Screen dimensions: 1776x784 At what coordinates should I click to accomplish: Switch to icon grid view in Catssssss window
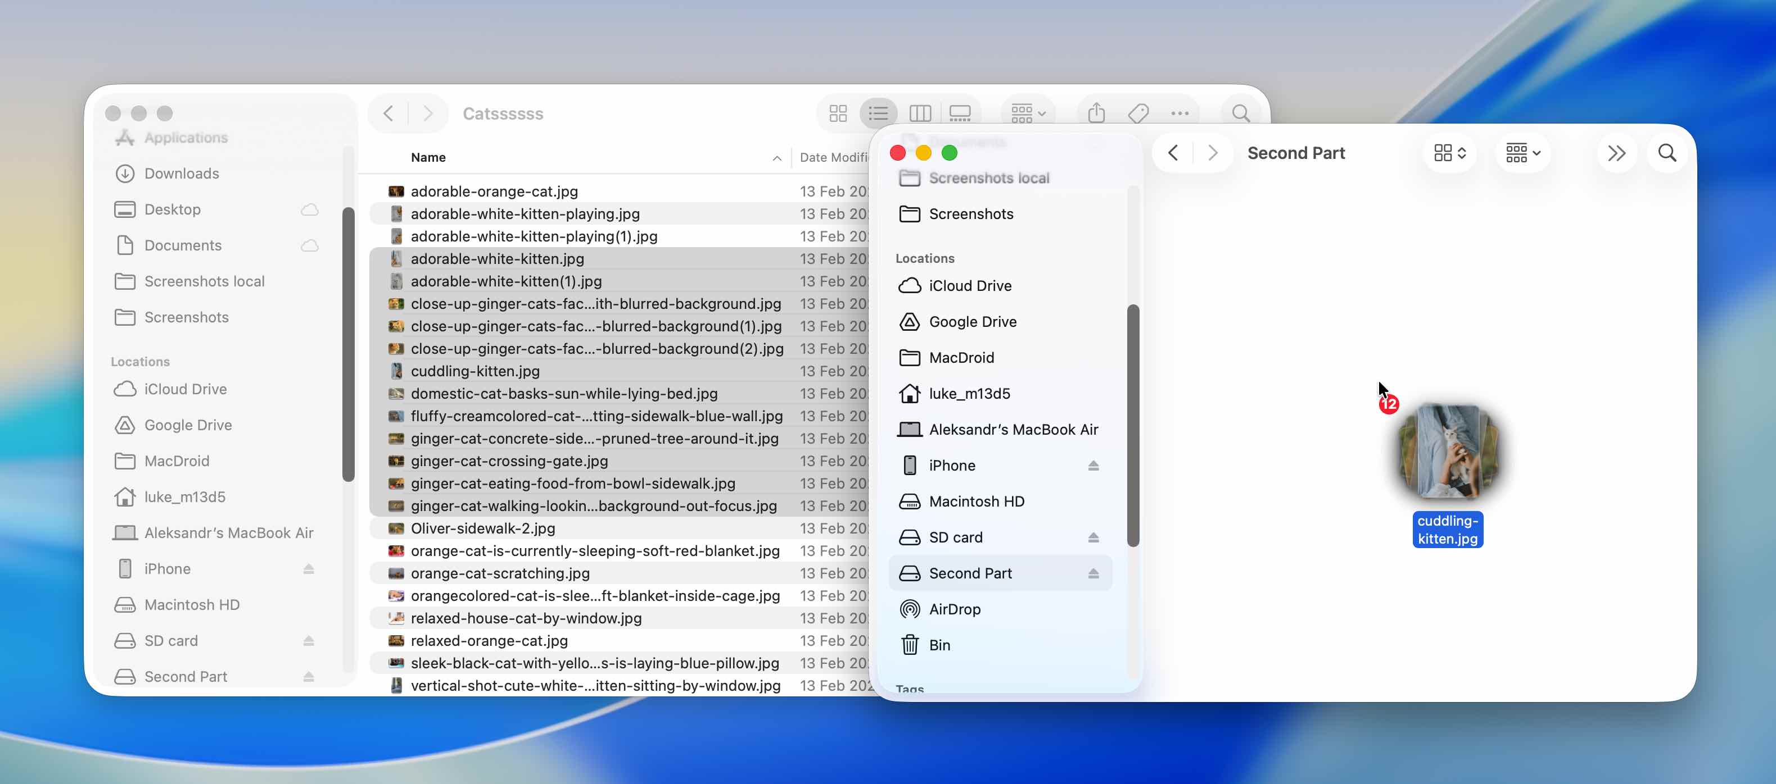coord(837,113)
